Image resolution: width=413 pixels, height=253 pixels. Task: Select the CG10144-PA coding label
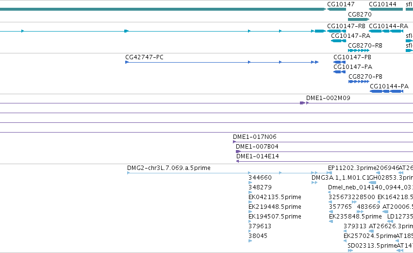point(389,86)
